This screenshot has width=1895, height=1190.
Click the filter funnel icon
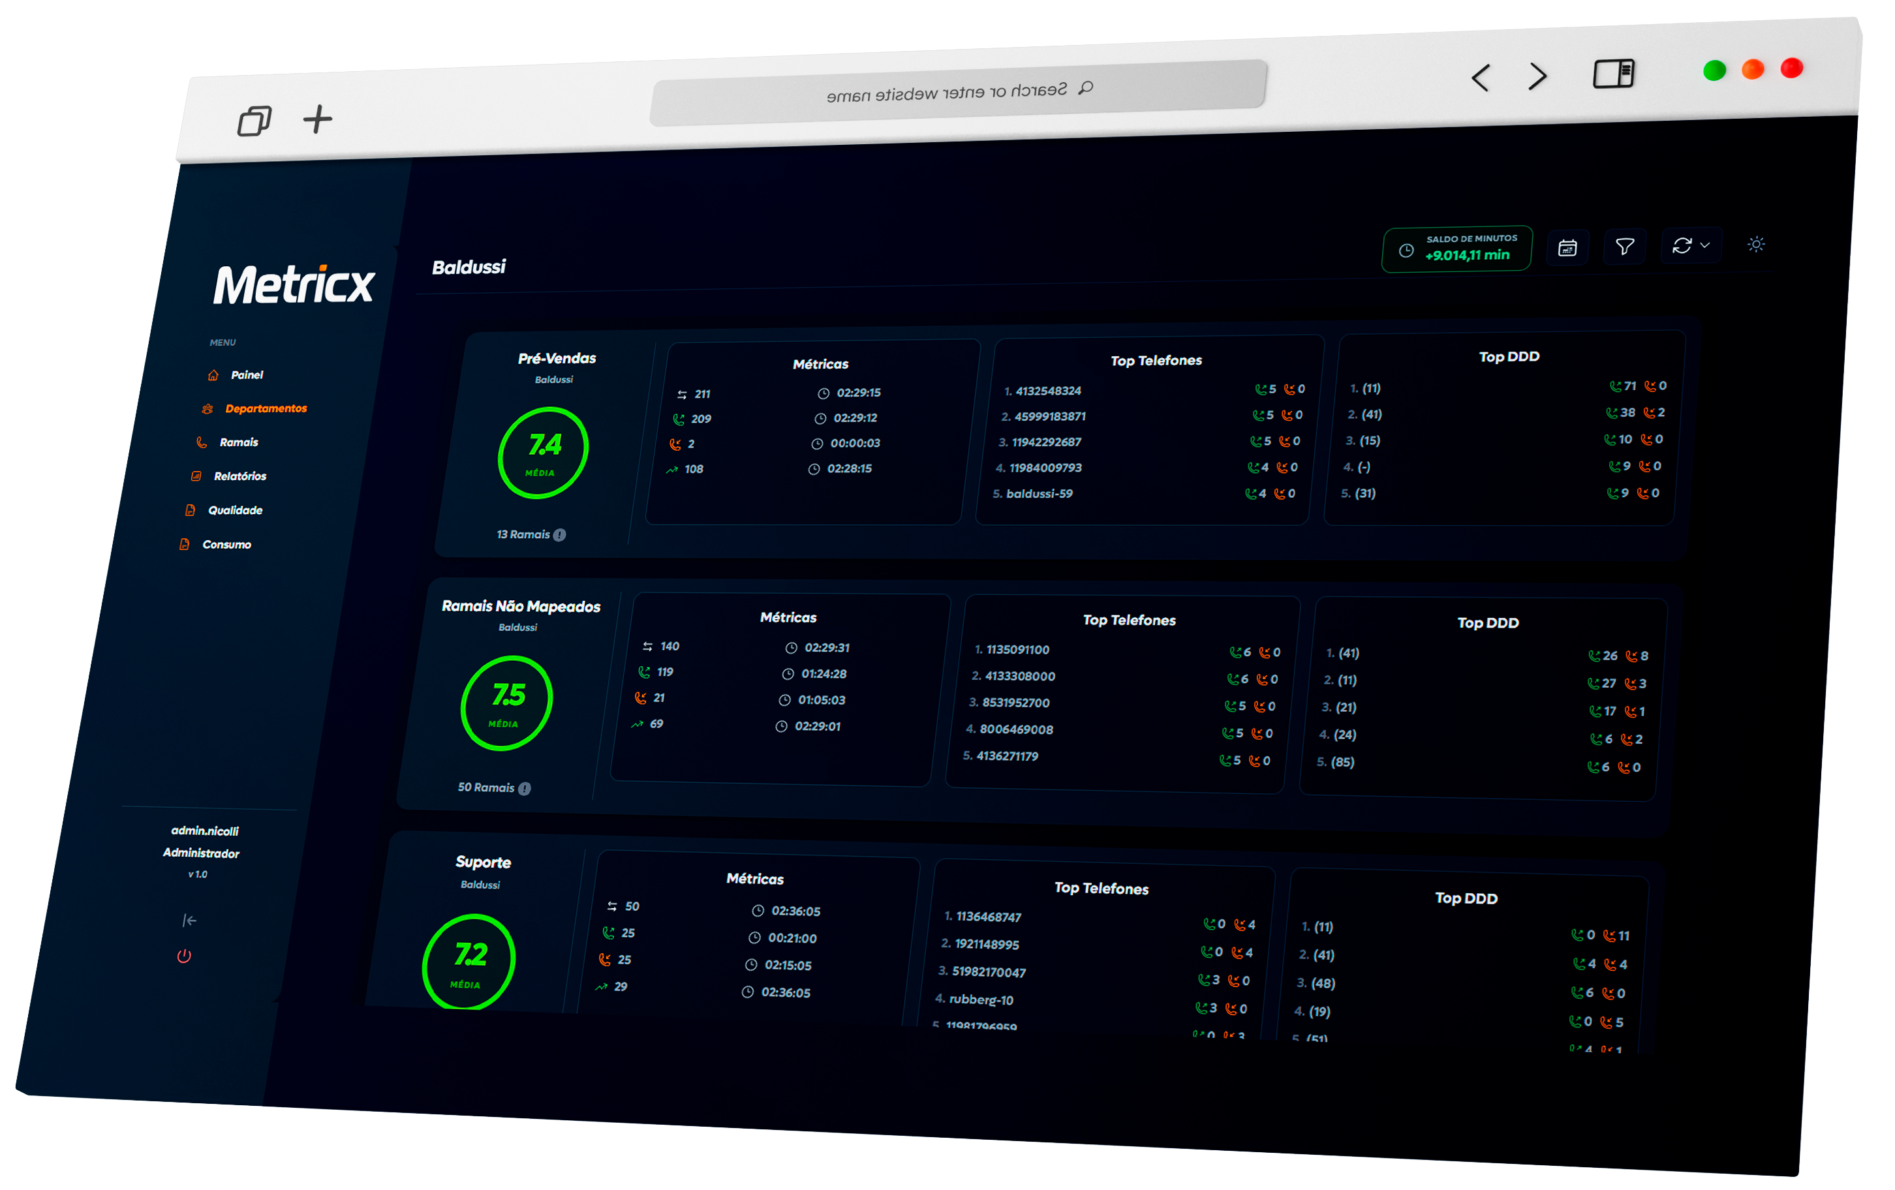[1624, 247]
